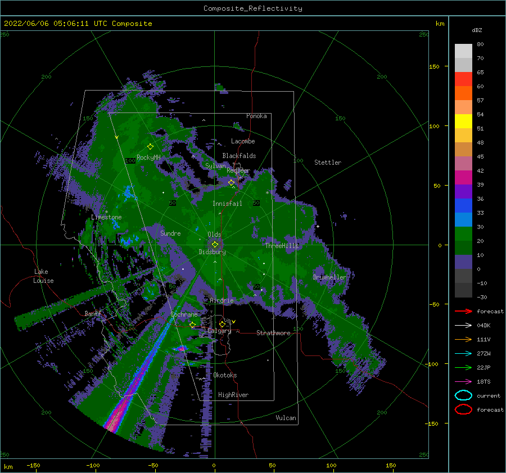506x473 pixels.
Task: Click the Didsbury city label
Action: tap(212, 252)
